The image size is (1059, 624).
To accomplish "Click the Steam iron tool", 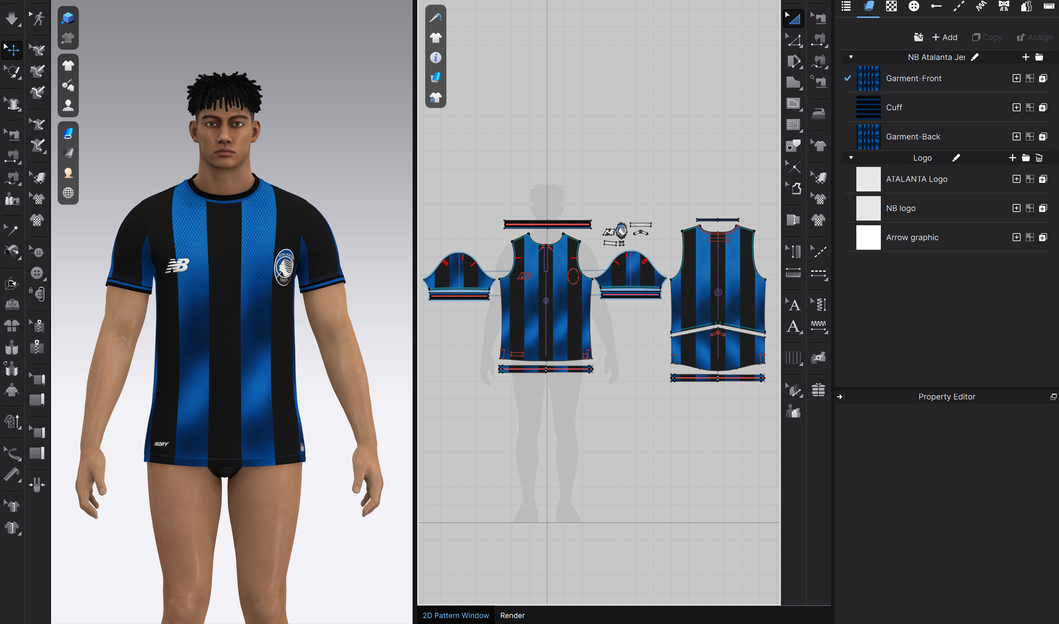I will (x=818, y=114).
